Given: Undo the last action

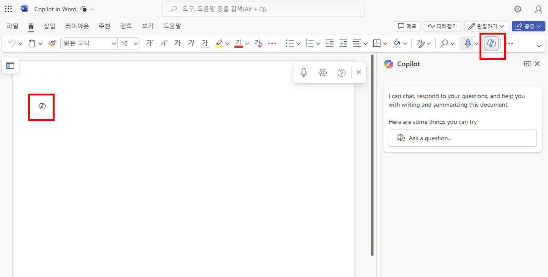Looking at the screenshot, I should pyautogui.click(x=12, y=43).
